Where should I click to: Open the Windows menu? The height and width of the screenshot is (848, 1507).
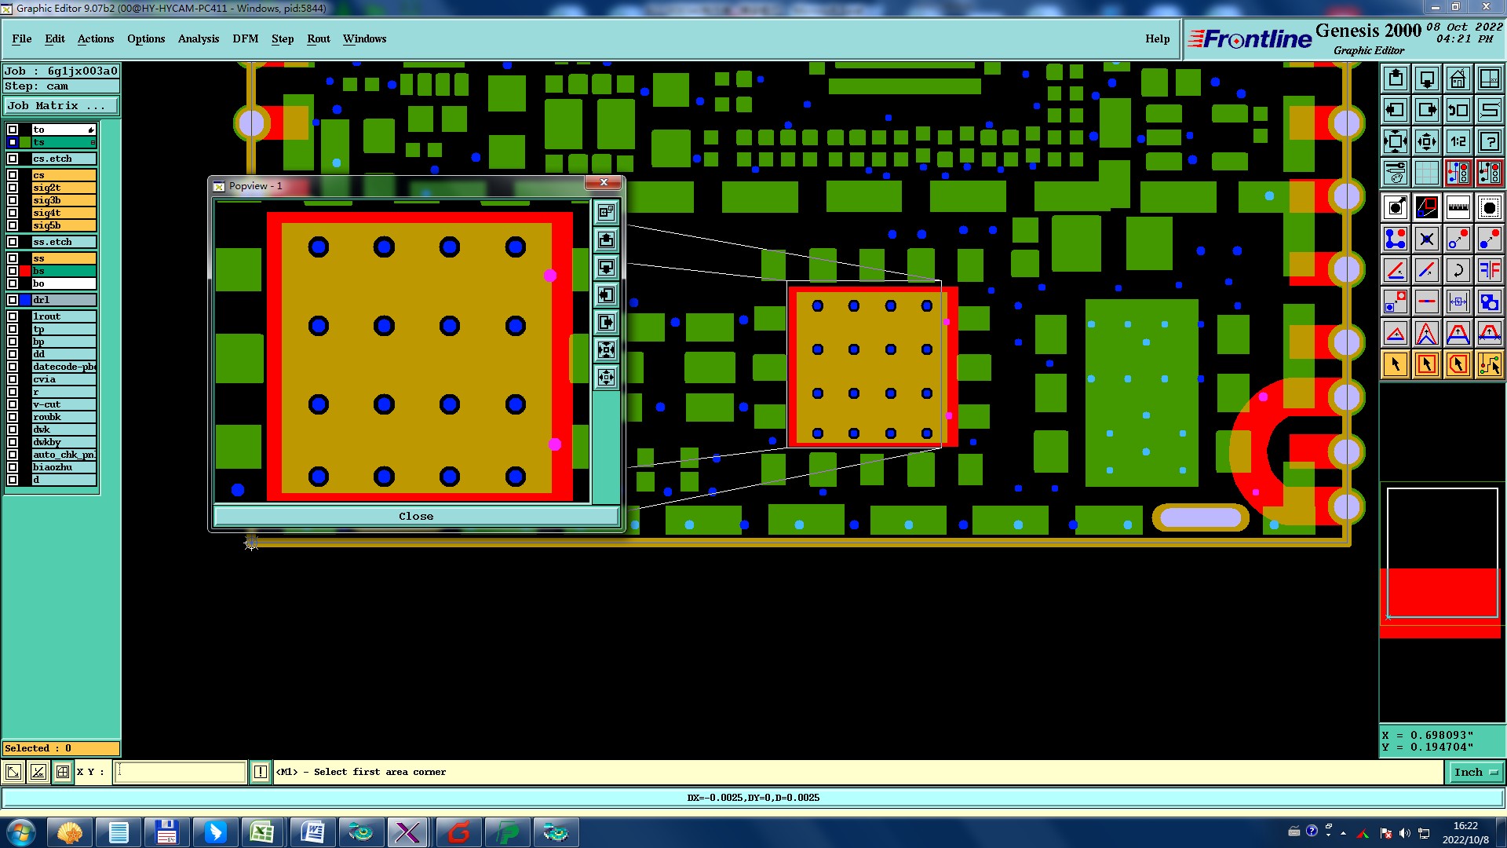coord(364,38)
